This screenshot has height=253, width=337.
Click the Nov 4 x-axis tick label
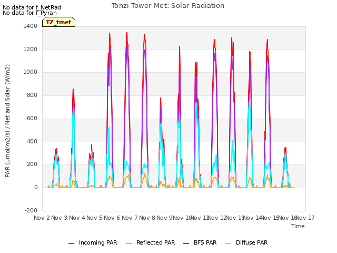click(x=77, y=218)
